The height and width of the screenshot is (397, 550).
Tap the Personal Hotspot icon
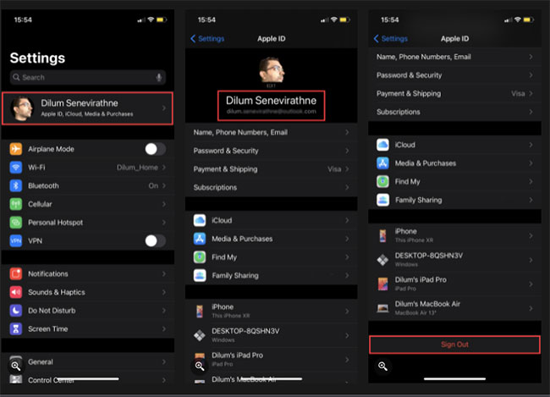tap(16, 222)
